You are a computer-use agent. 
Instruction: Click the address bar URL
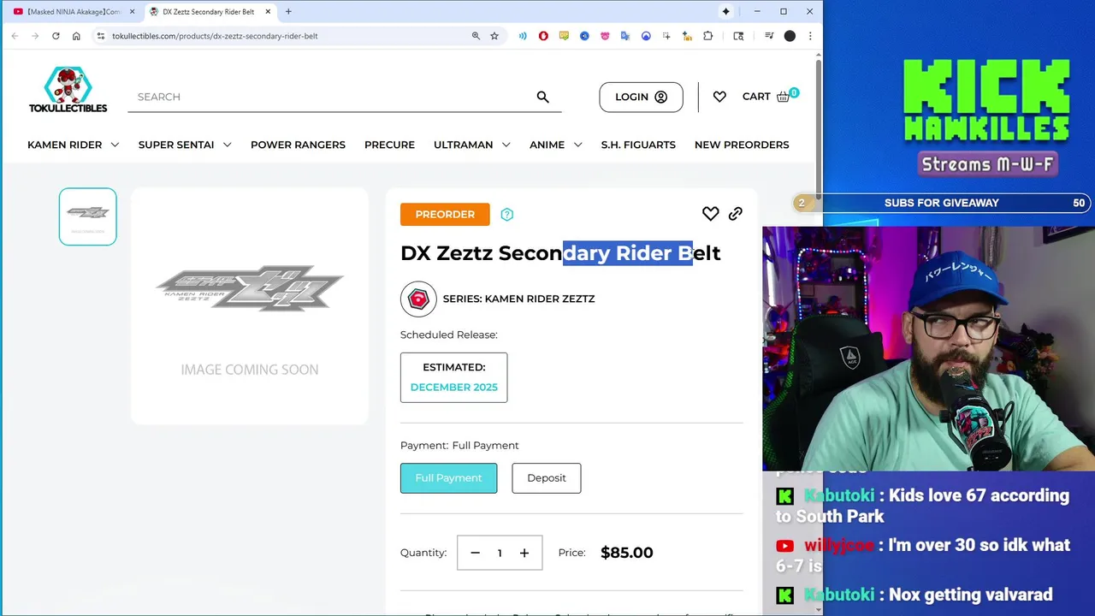click(215, 36)
